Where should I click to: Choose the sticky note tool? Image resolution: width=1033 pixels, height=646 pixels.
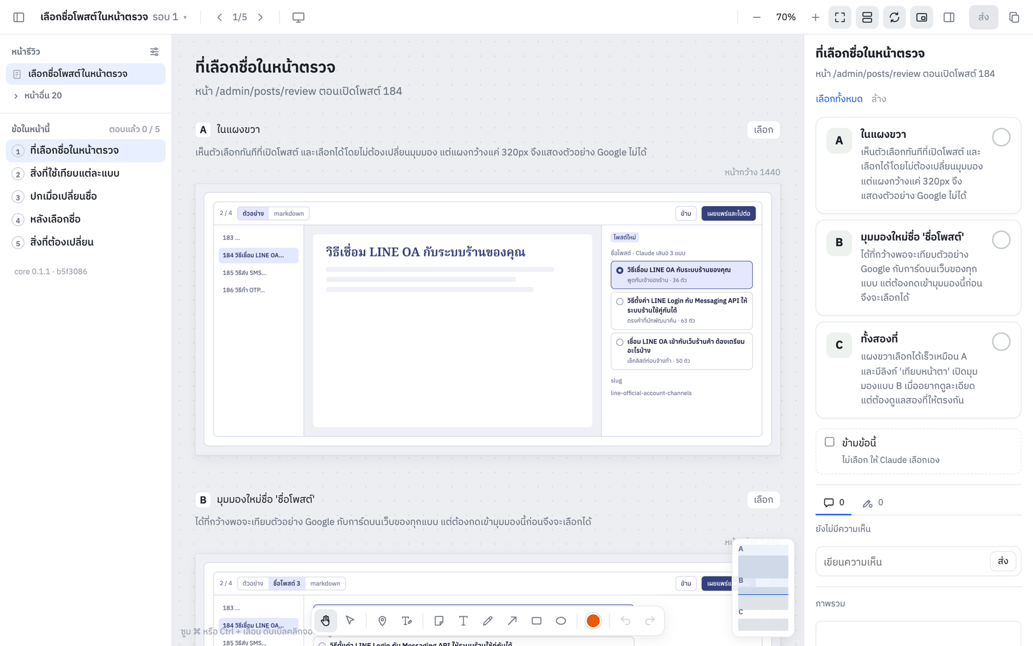pyautogui.click(x=439, y=621)
